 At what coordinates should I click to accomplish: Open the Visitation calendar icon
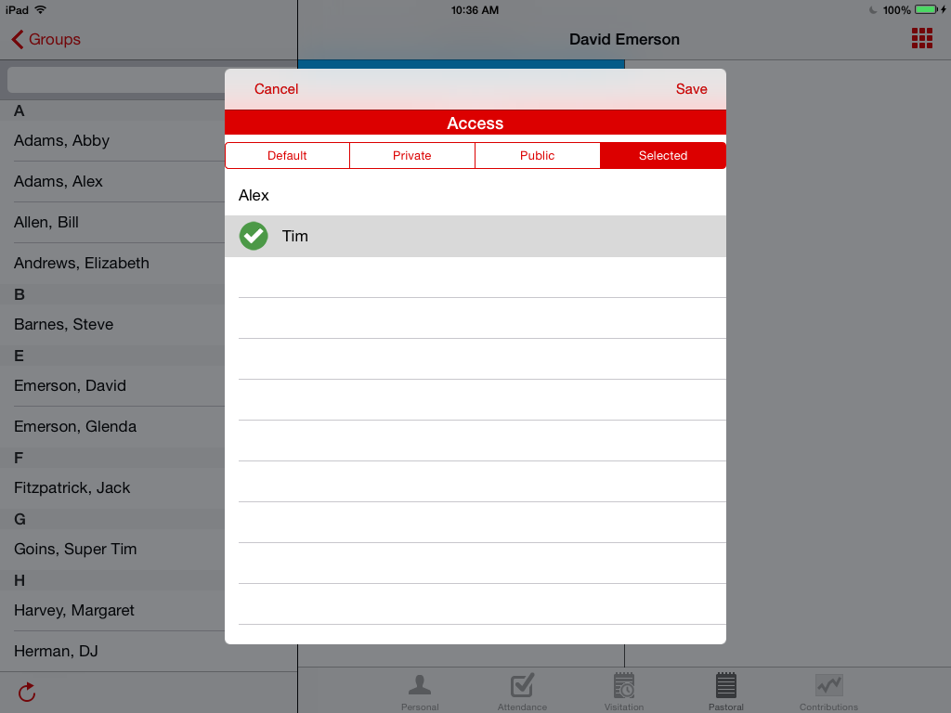pos(624,686)
